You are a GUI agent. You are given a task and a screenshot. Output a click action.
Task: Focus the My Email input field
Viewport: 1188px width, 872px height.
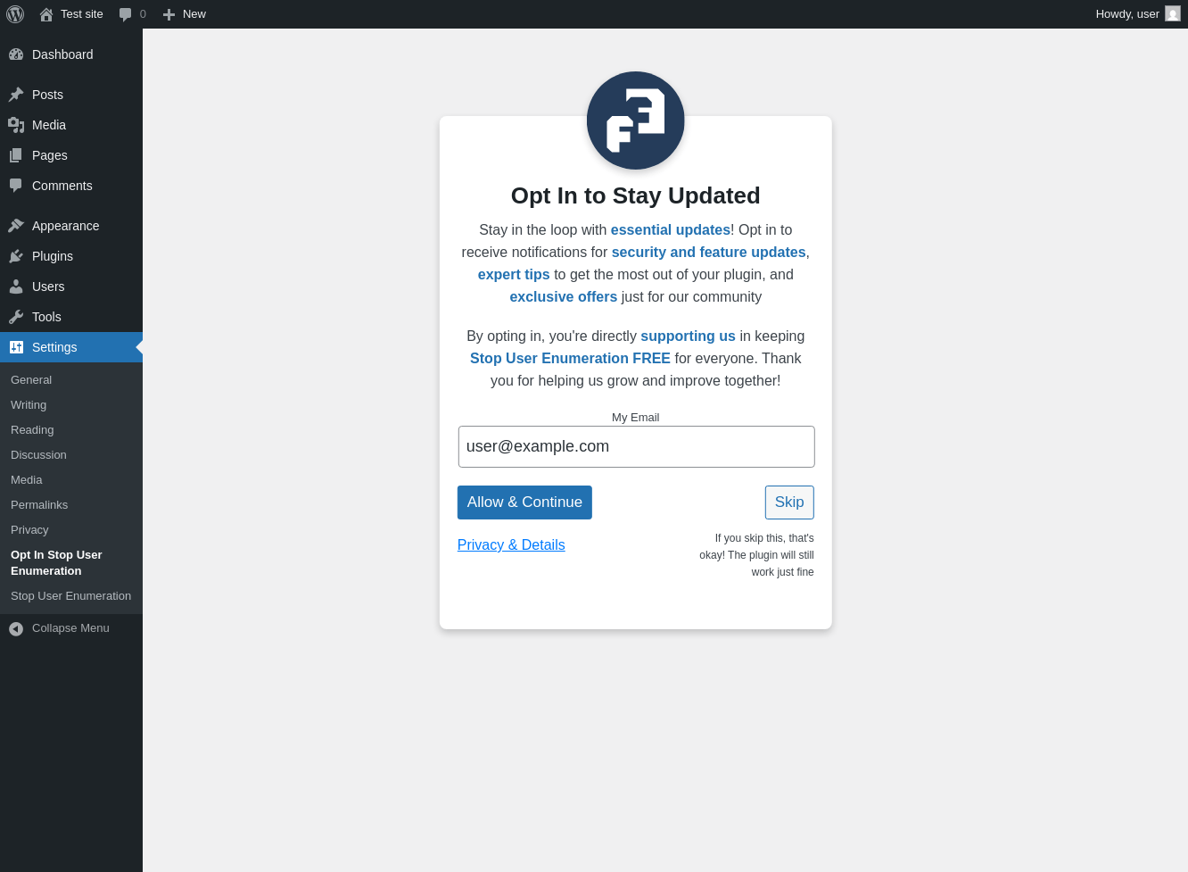(637, 446)
